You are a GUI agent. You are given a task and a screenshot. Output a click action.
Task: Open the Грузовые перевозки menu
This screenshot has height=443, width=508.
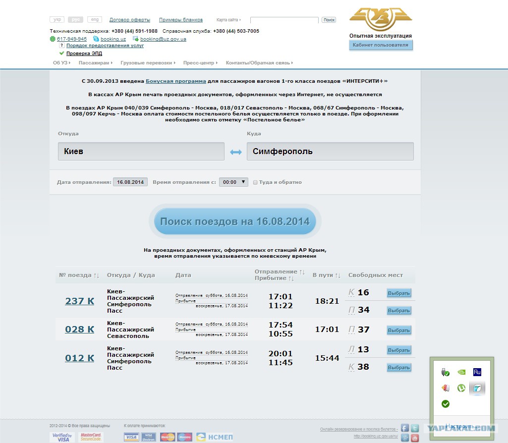(148, 63)
